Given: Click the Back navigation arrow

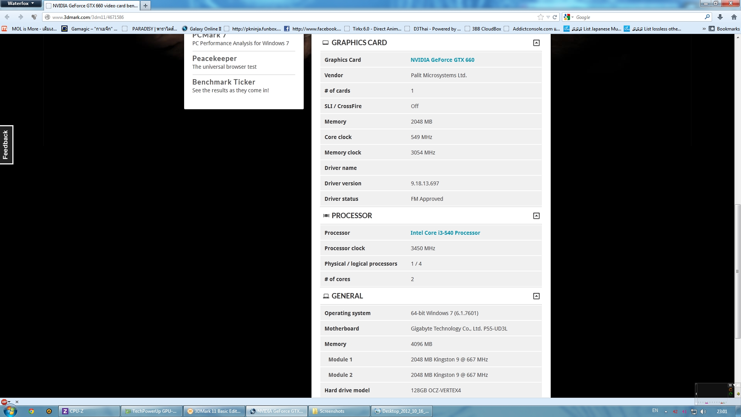Looking at the screenshot, I should click(x=7, y=17).
